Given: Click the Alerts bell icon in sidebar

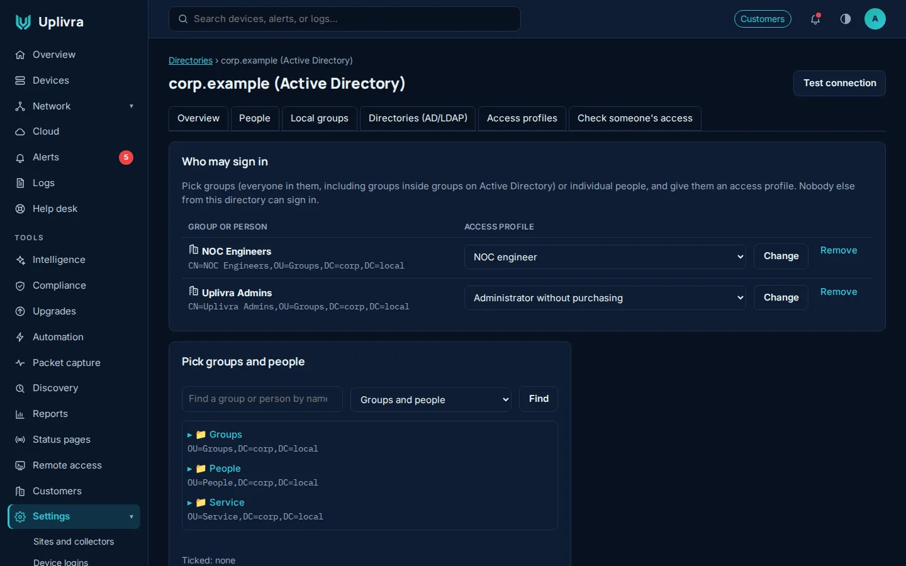Looking at the screenshot, I should click(20, 157).
